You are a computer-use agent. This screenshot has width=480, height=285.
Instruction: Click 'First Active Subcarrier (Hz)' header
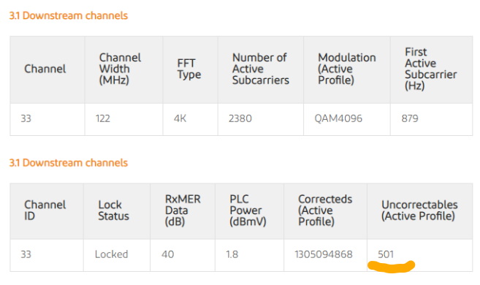[x=431, y=69]
